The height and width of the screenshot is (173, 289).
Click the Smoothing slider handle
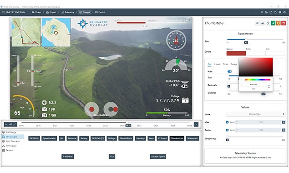pos(228,137)
